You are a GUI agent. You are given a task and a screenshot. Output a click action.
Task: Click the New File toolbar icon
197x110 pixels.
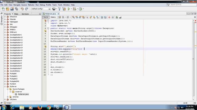[x=3, y=9]
